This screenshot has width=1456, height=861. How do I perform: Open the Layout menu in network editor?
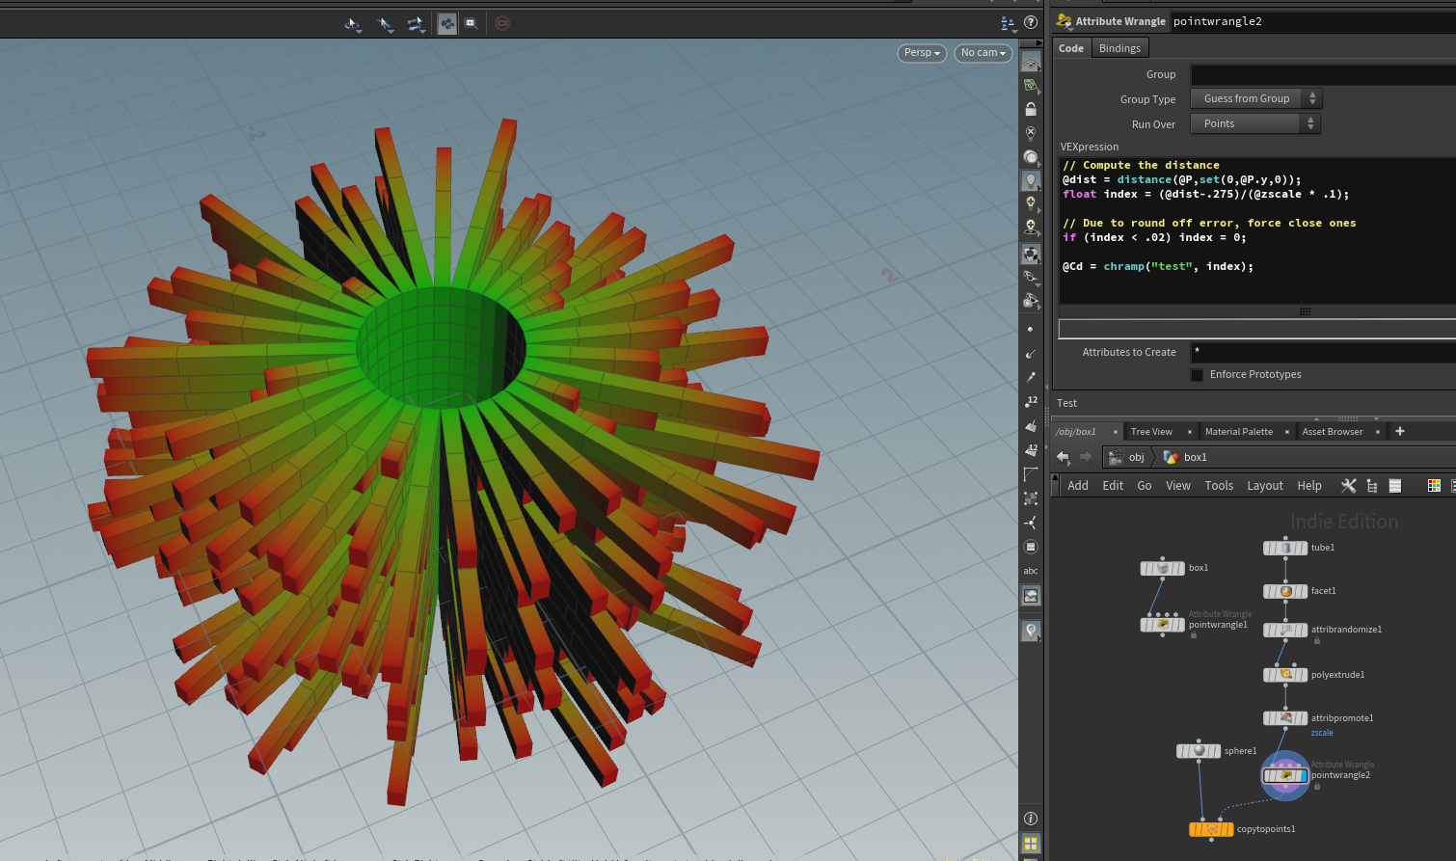pyautogui.click(x=1264, y=486)
